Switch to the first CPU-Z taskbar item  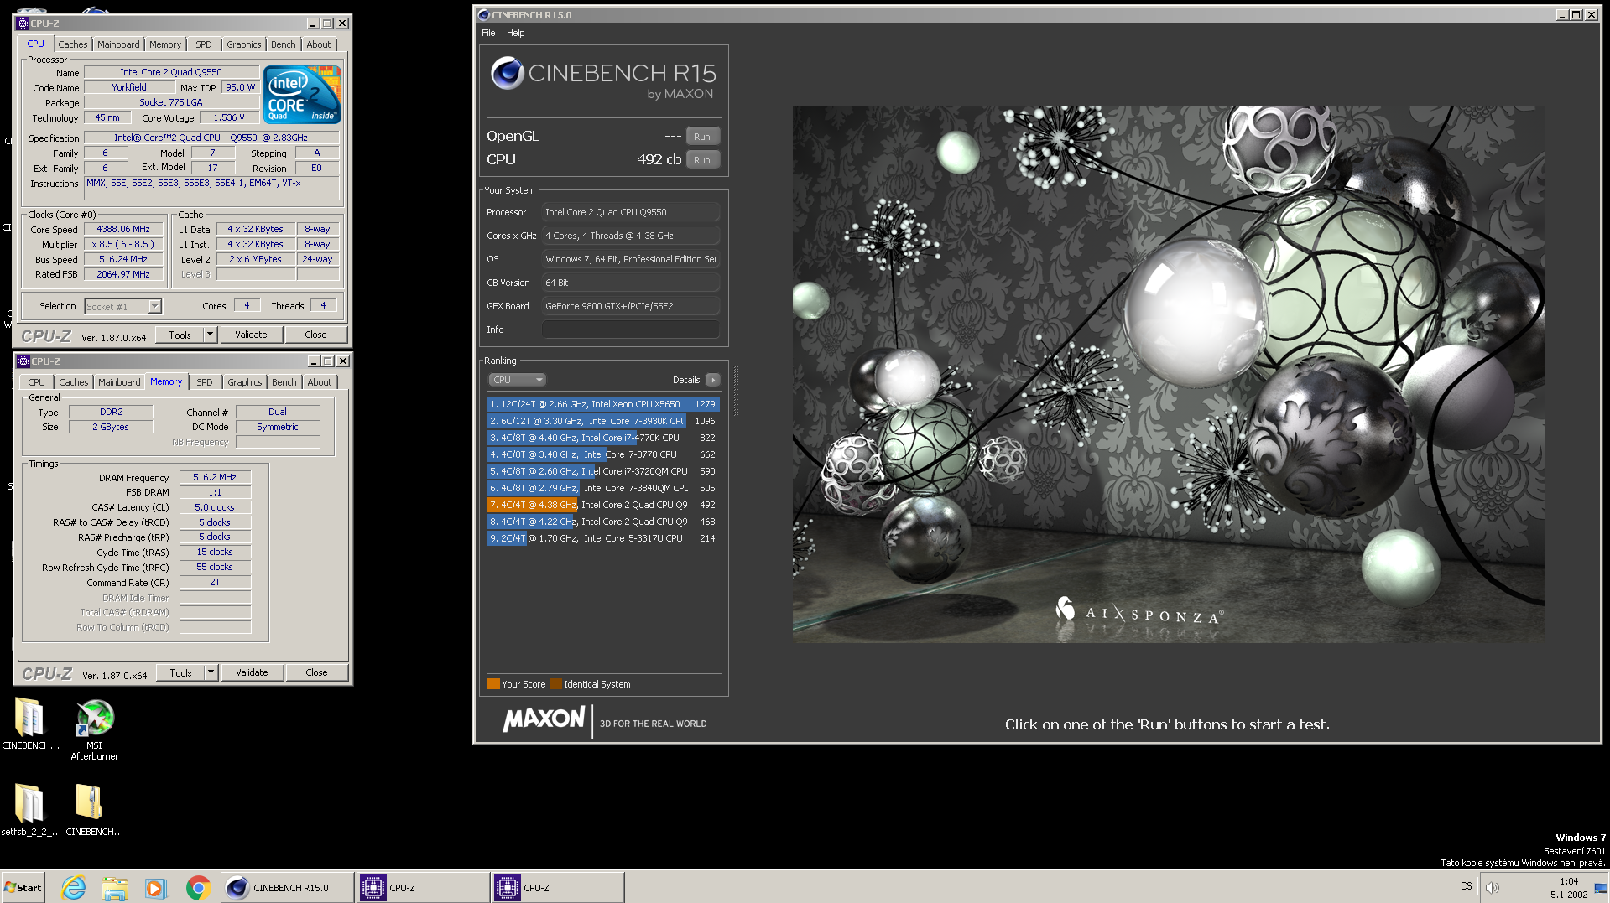[x=423, y=887]
